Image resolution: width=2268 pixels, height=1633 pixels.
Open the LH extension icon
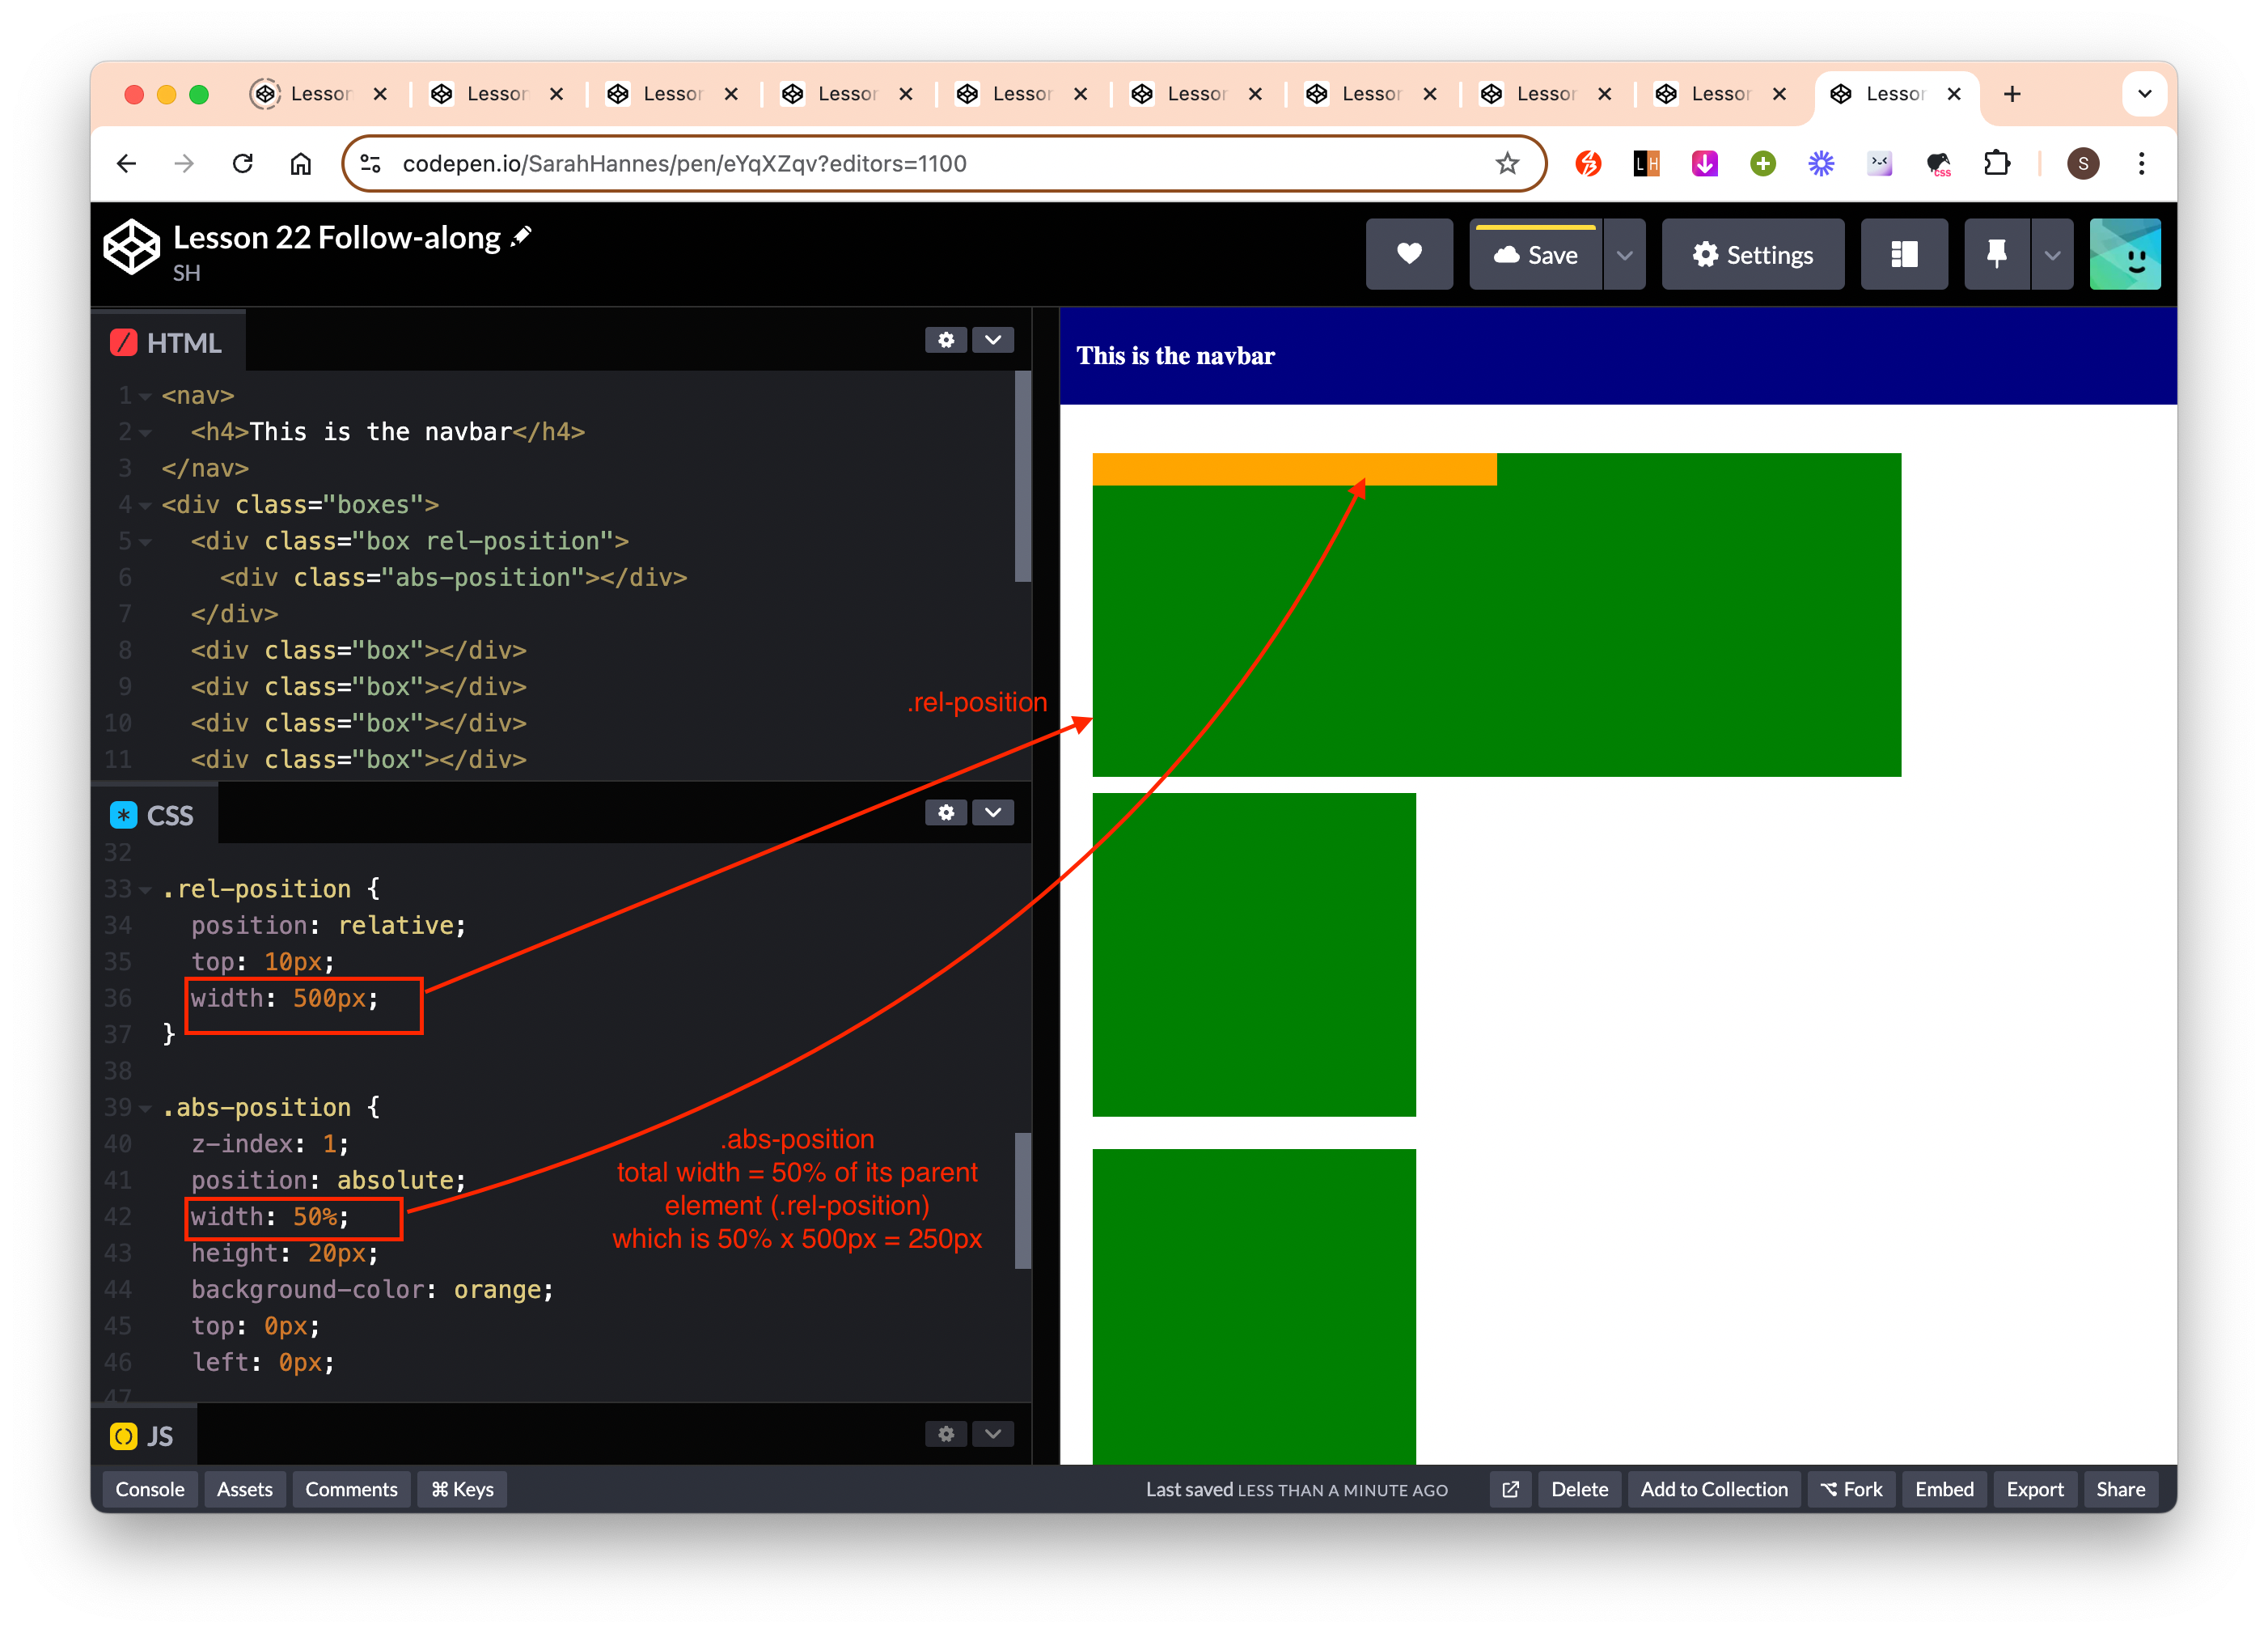1646,163
